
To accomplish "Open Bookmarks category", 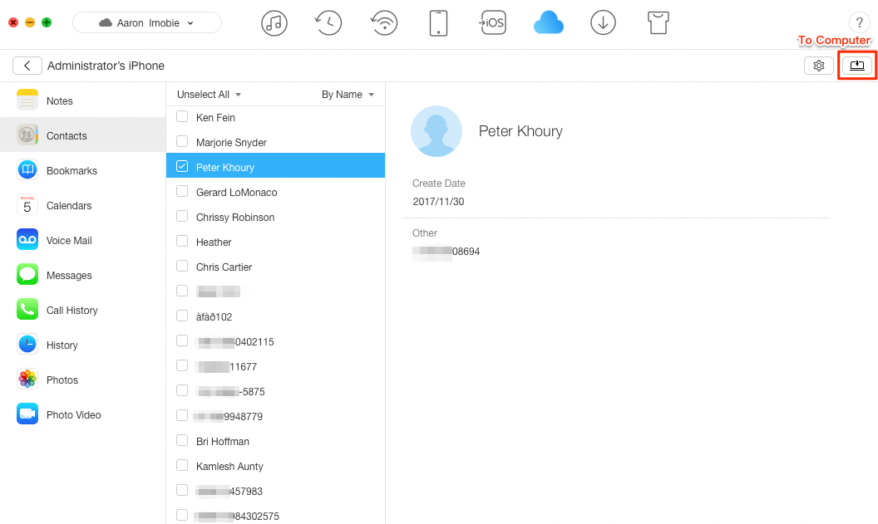I will click(x=83, y=170).
